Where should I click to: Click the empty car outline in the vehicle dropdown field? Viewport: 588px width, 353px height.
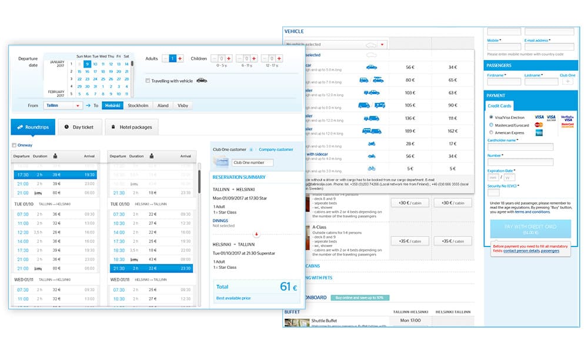pyautogui.click(x=371, y=45)
